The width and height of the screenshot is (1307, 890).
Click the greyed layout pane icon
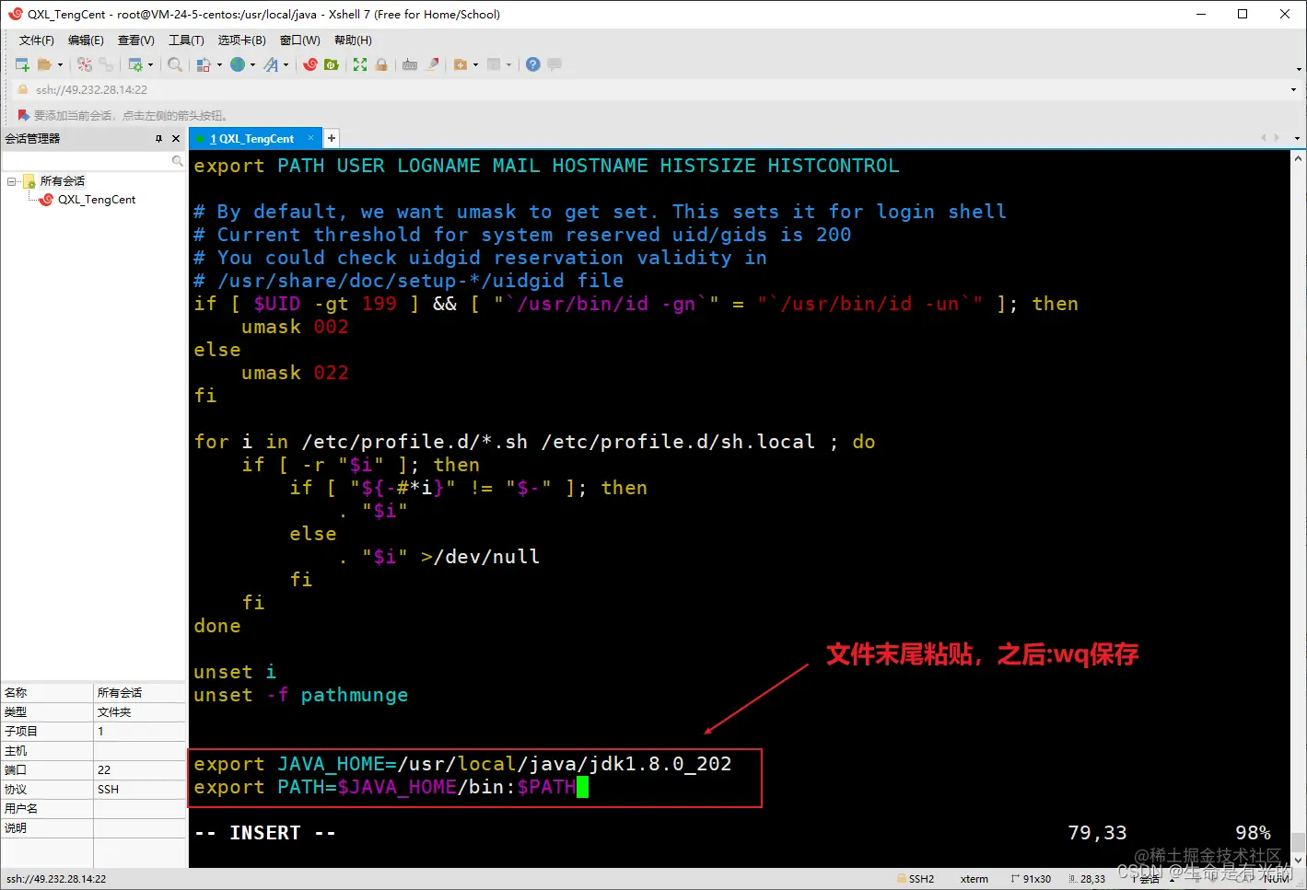(494, 64)
